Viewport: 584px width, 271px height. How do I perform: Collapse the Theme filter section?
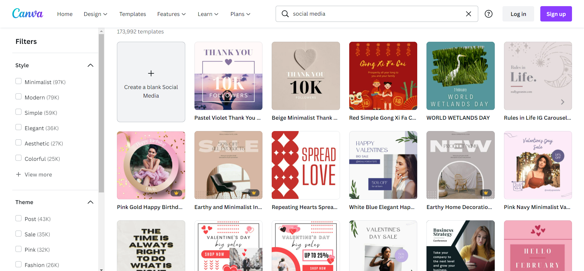point(90,202)
